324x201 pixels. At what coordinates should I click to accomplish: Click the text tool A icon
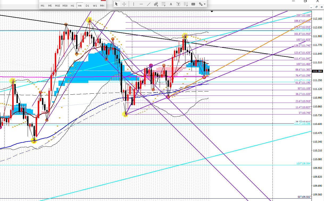point(171,4)
